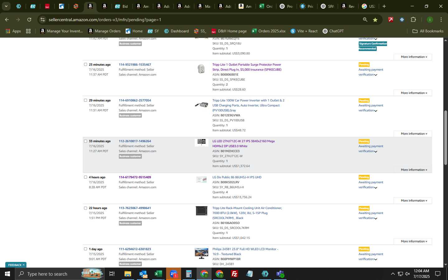Open LG Dis Public 86 86UH5J-H product link
This screenshot has height=280, width=448.
237,177
